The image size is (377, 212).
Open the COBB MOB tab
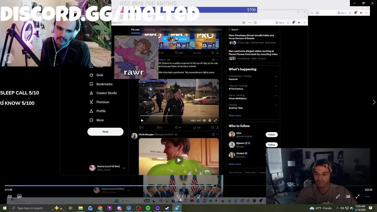coord(166,29)
